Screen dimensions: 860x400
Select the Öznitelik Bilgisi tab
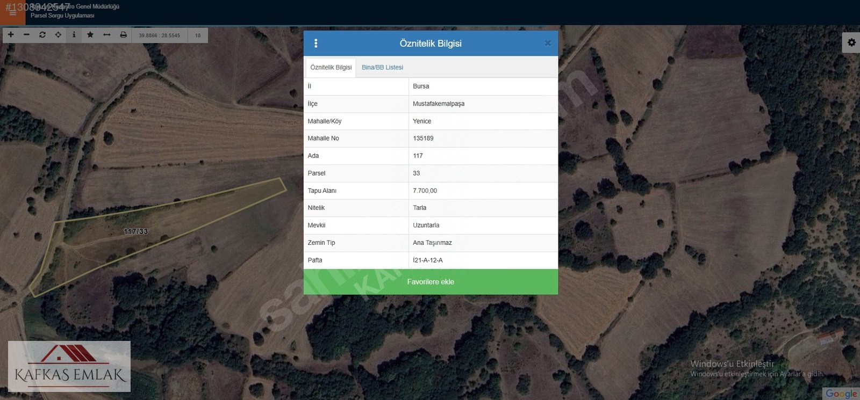point(331,68)
